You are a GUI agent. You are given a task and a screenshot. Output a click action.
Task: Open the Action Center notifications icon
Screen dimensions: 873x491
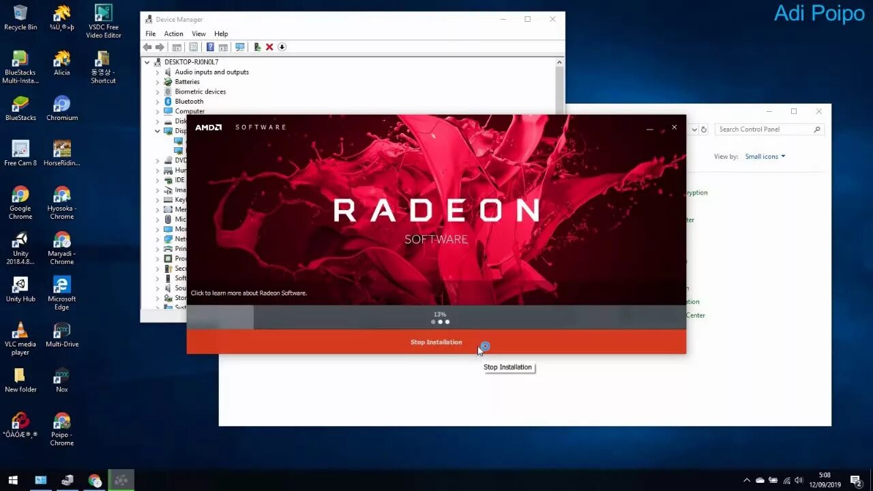(856, 480)
